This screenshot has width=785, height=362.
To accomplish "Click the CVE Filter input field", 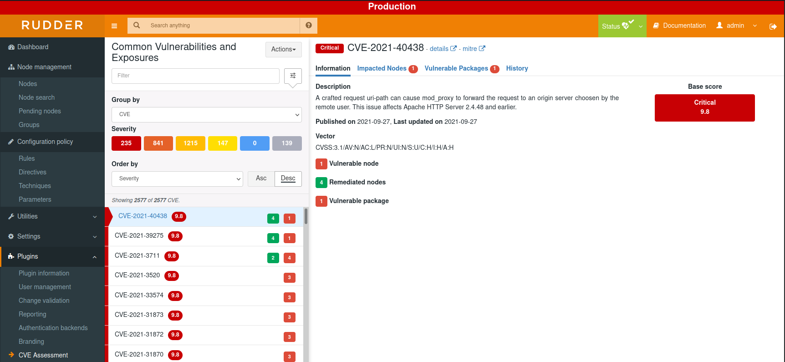I will pyautogui.click(x=195, y=76).
